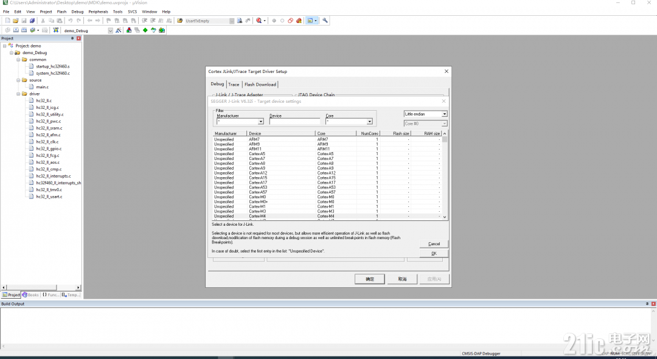This screenshot has width=657, height=359.
Task: Collapse the source folder node
Action: click(x=18, y=80)
